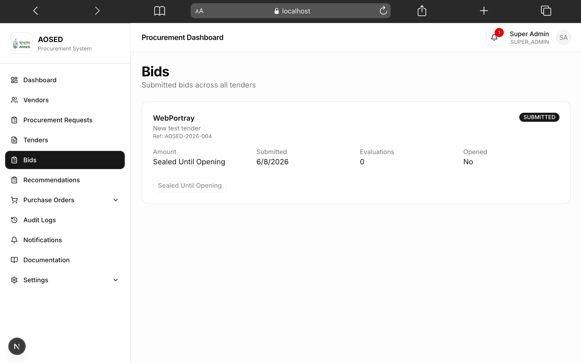Click the SUBMITTED status badge

tap(539, 117)
